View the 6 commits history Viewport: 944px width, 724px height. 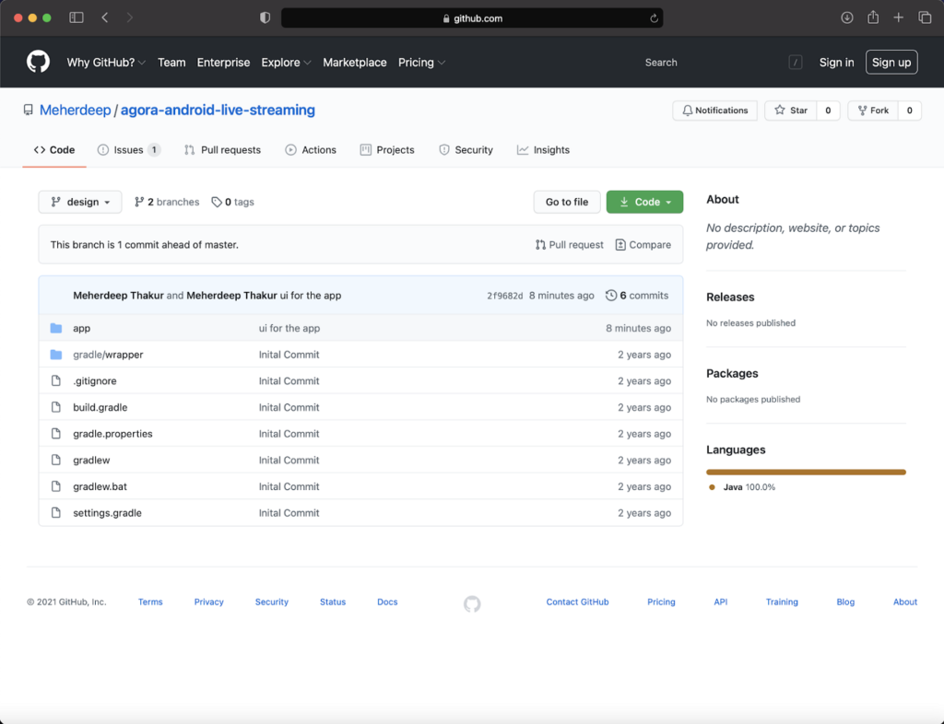coord(637,296)
